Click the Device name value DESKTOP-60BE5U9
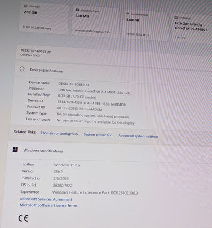212x228 pixels. (x=74, y=84)
